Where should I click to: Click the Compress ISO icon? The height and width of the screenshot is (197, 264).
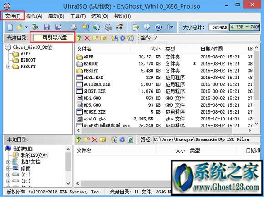(96, 27)
